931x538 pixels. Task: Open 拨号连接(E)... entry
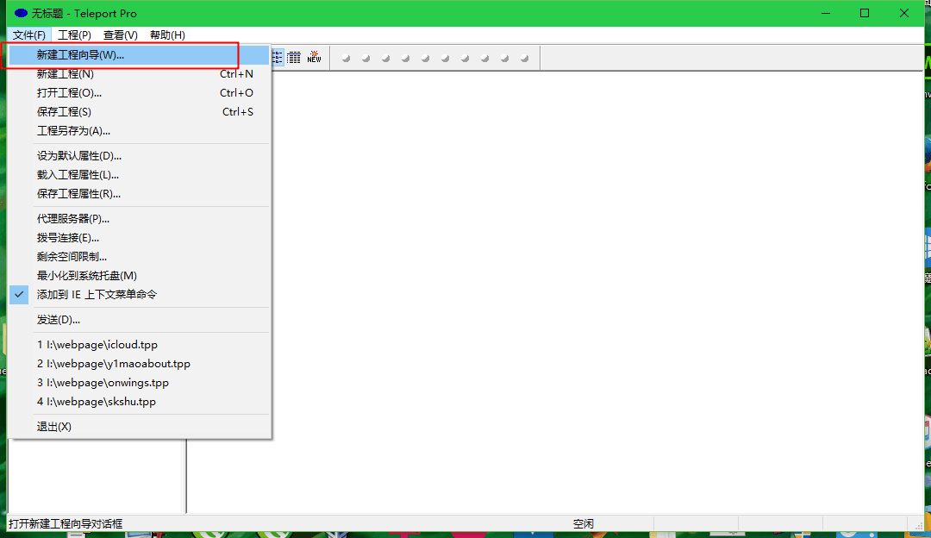click(141, 237)
